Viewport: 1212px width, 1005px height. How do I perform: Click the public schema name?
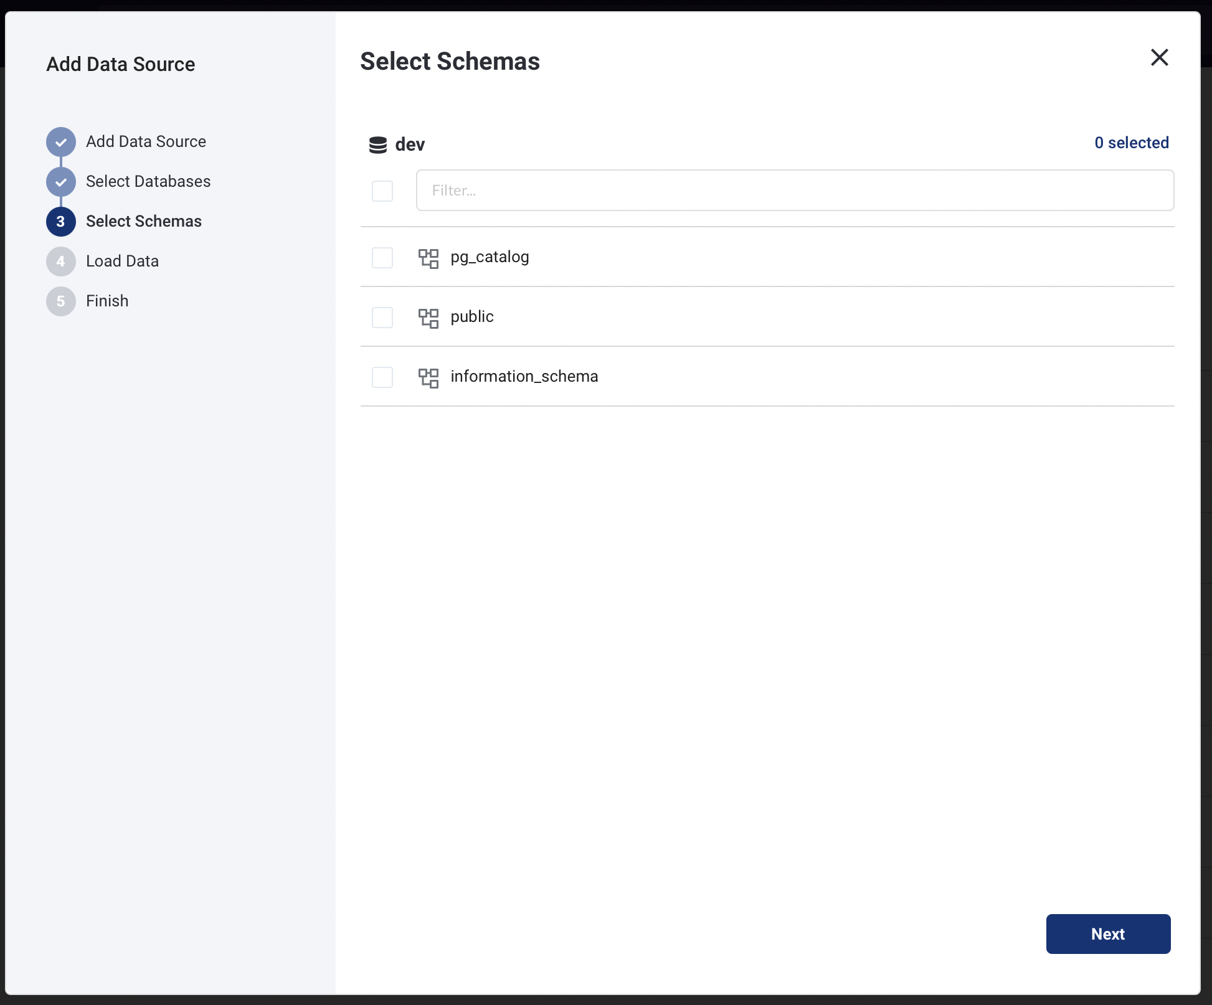pyautogui.click(x=472, y=317)
